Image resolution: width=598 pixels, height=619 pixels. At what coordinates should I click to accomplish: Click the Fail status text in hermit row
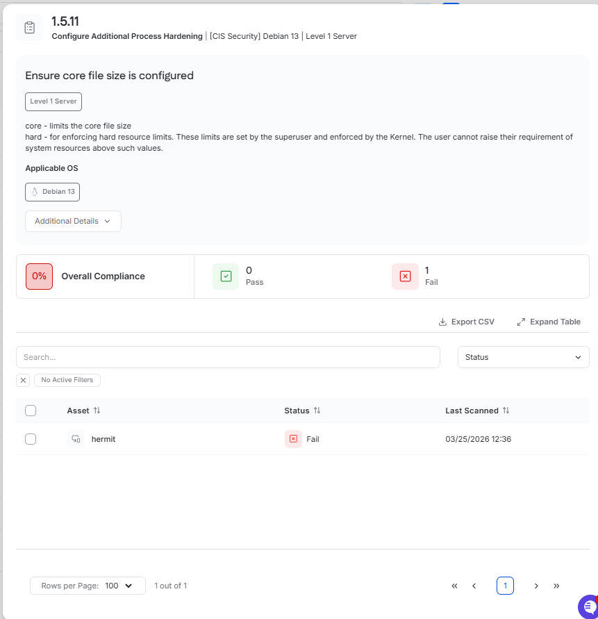click(313, 439)
